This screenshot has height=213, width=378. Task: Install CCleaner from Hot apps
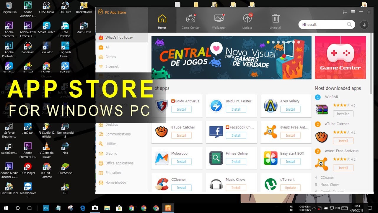(181, 188)
